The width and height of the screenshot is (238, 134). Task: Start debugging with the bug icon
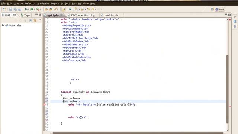point(26,9)
